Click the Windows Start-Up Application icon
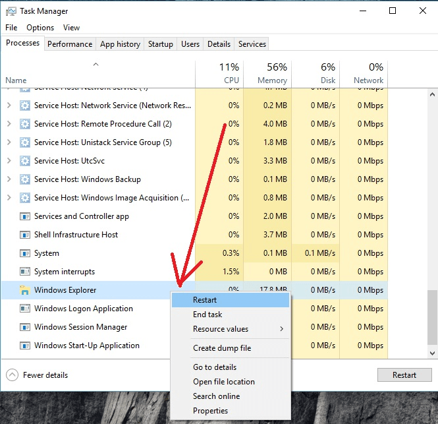The image size is (438, 424). click(x=25, y=346)
